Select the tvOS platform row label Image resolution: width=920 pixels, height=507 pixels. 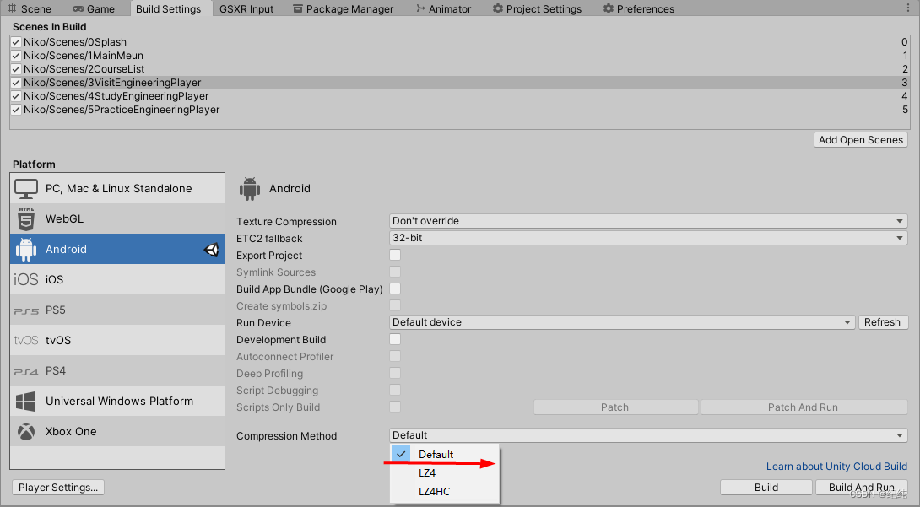[58, 341]
